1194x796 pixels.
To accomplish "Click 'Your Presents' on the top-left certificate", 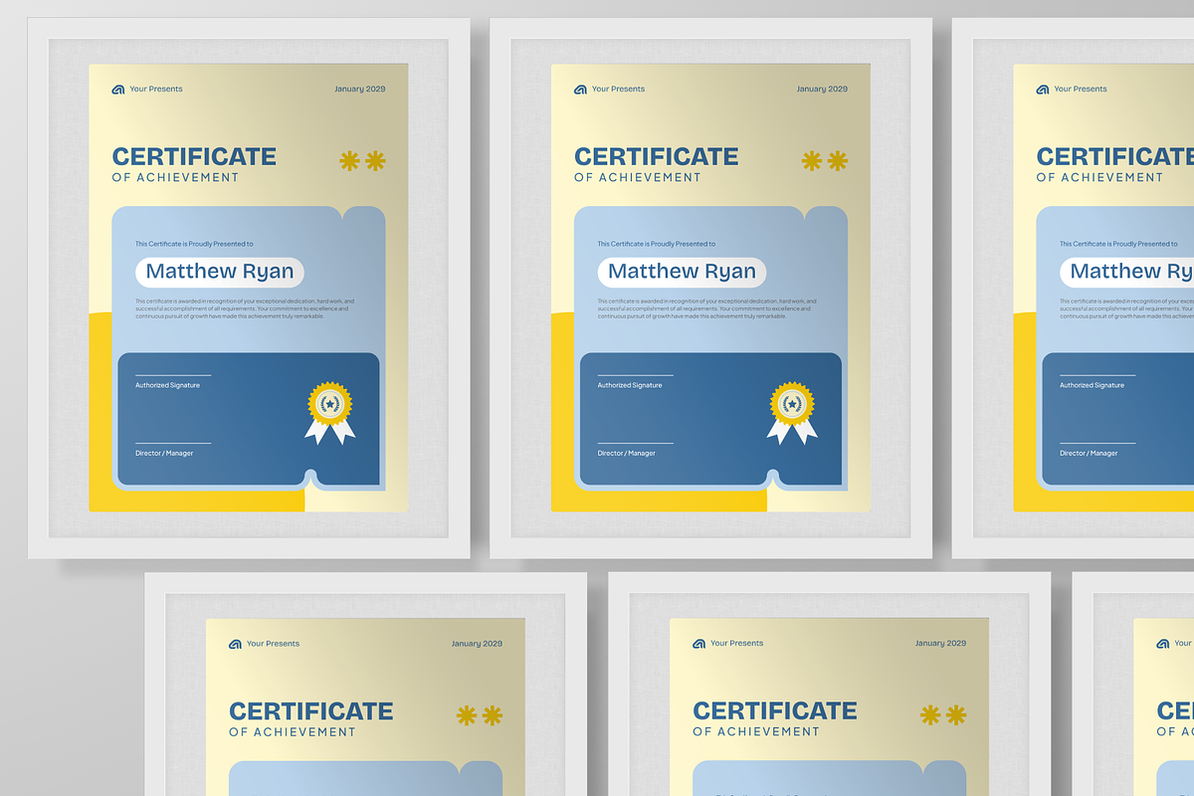I will coord(156,90).
